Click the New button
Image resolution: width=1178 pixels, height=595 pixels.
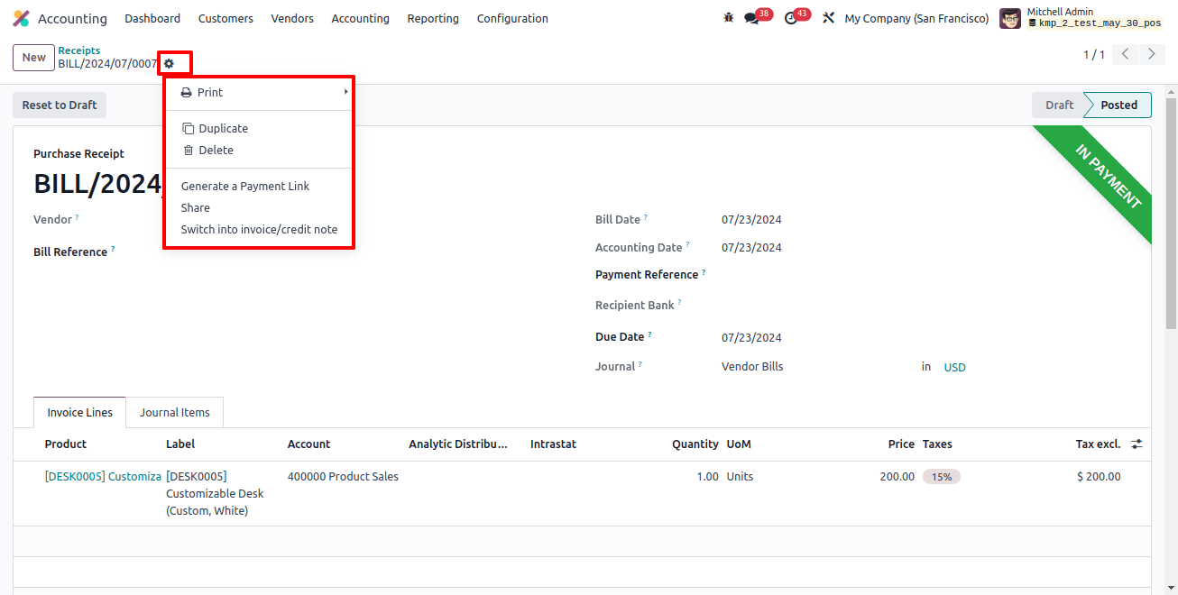34,57
